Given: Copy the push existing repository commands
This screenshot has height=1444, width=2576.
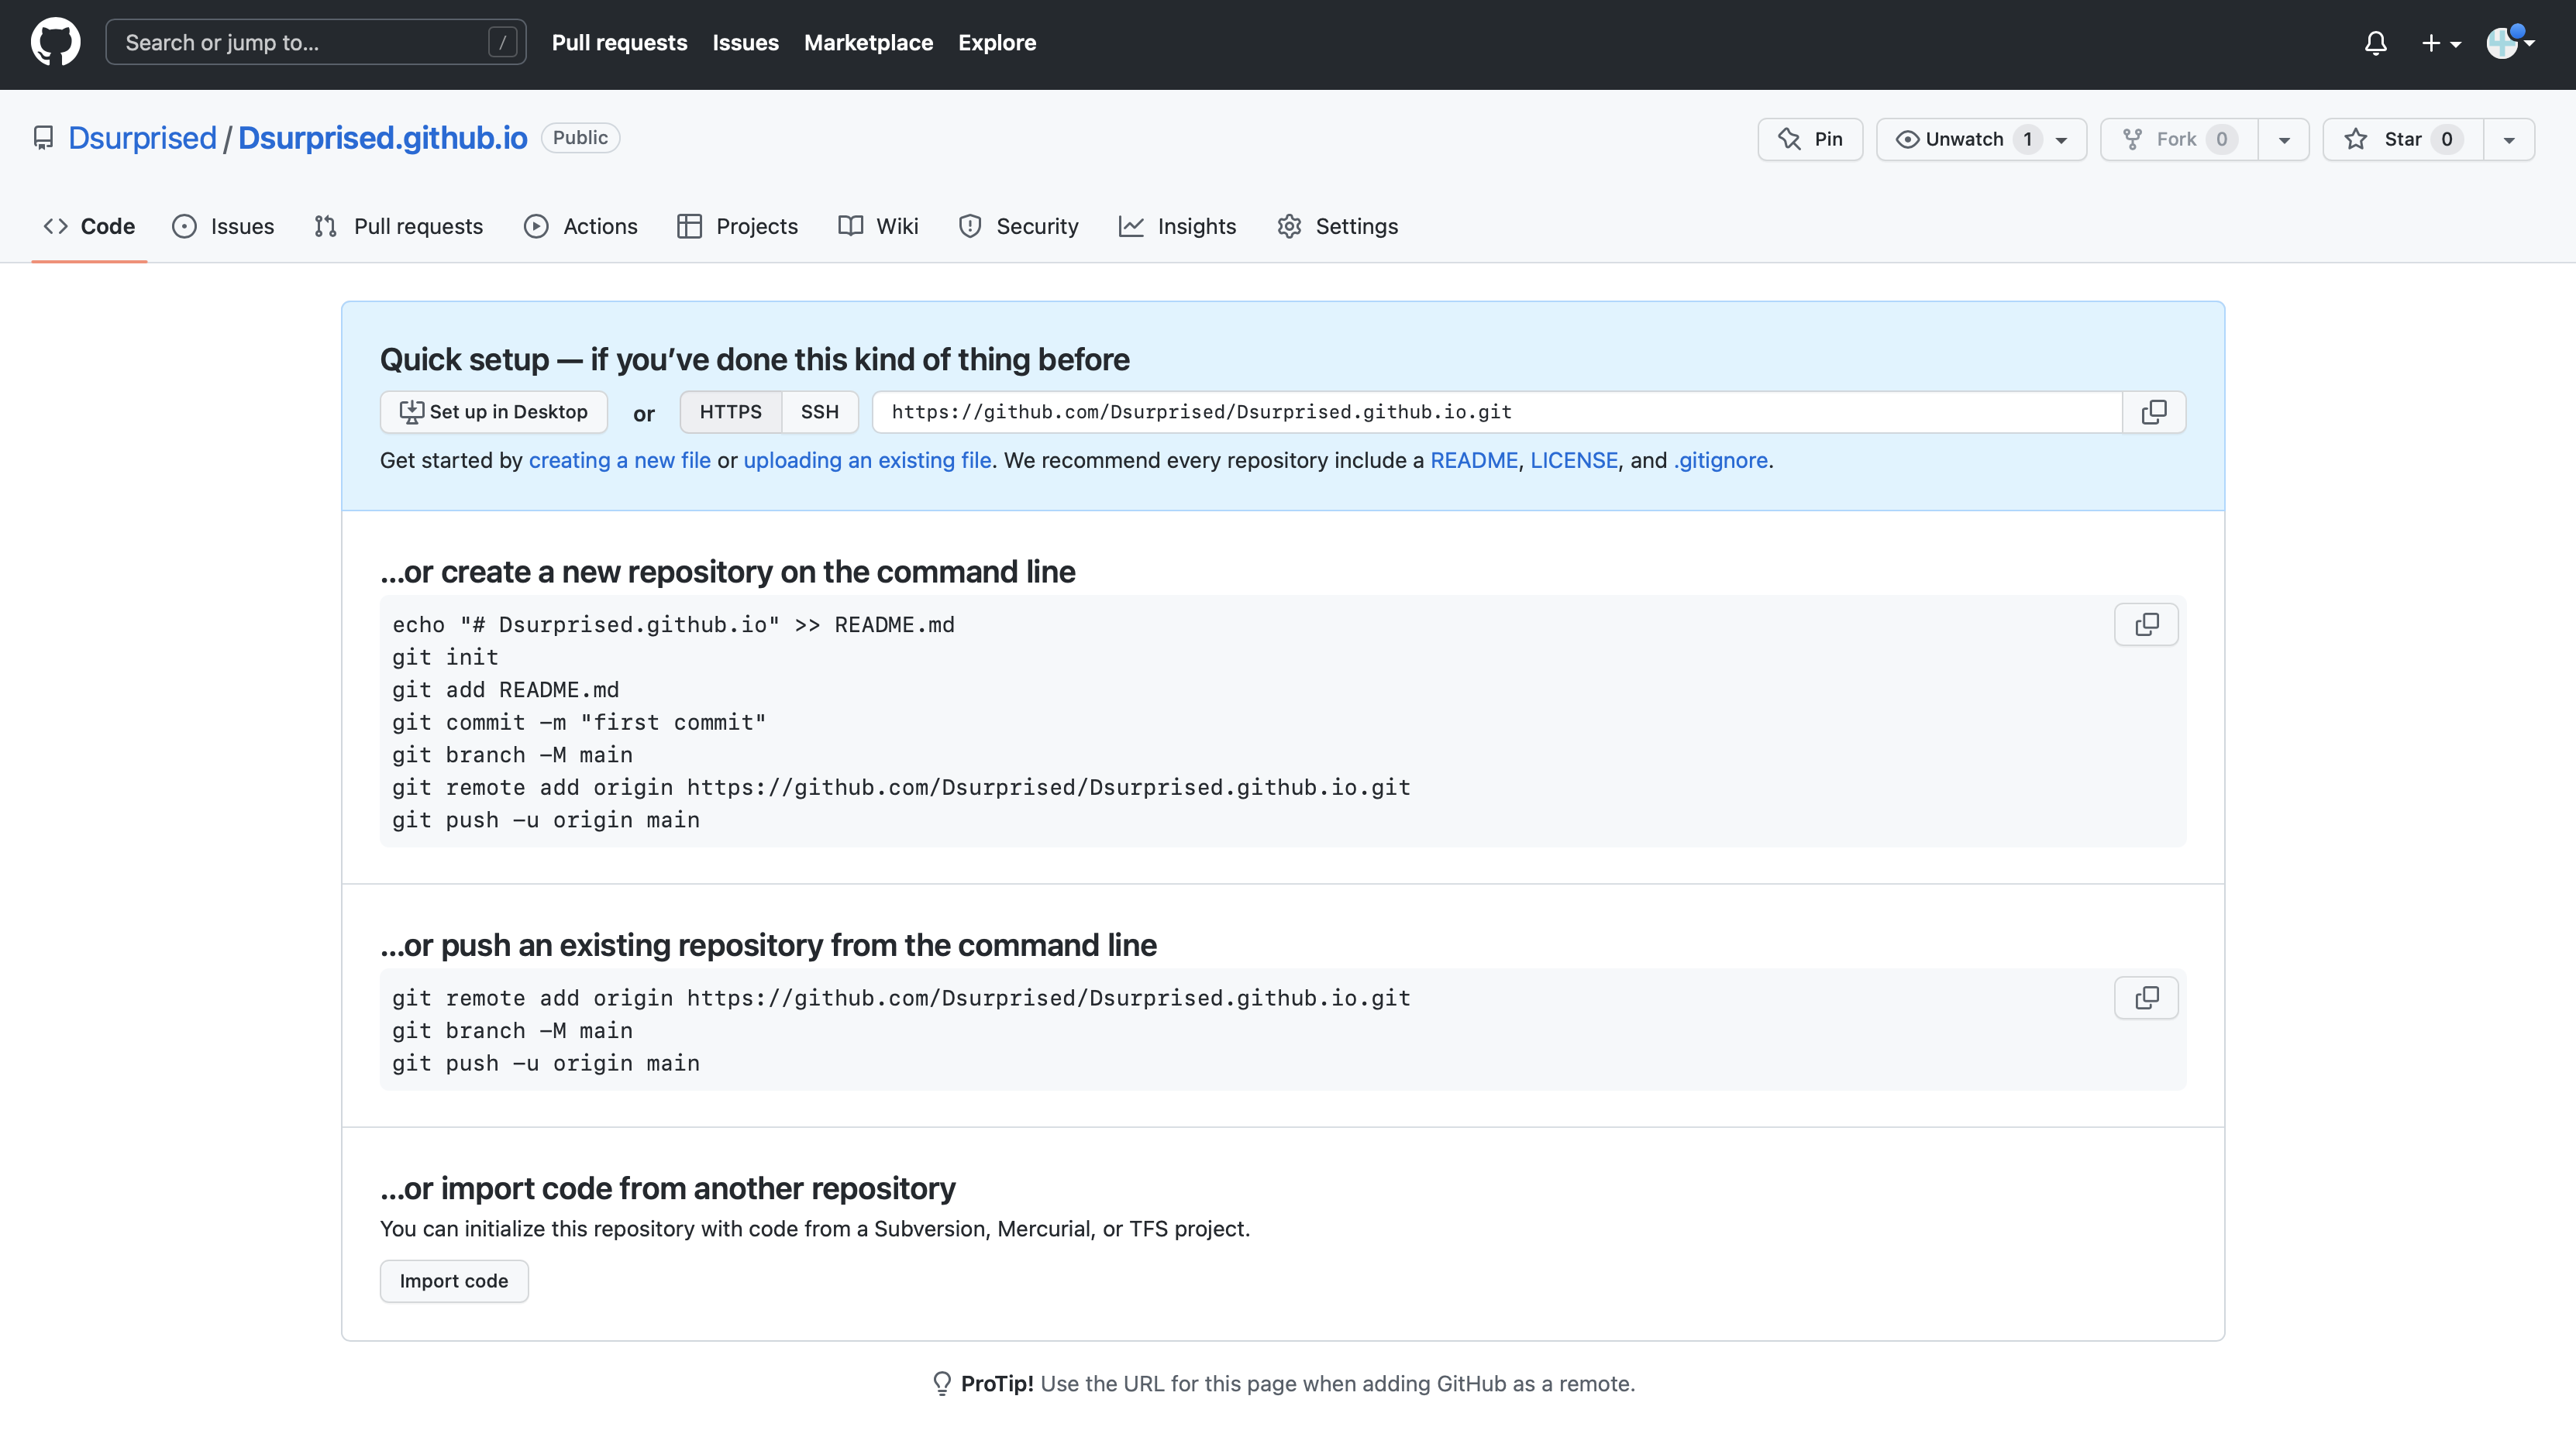Looking at the screenshot, I should pos(2146,997).
